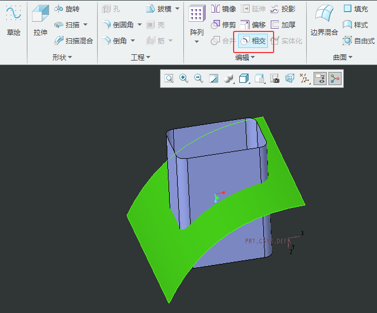Click the 旋转 (Revolve) tool
This screenshot has height=313, width=377.
tap(67, 9)
